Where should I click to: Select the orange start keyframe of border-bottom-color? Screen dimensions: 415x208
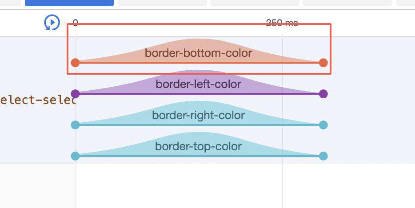click(x=75, y=63)
